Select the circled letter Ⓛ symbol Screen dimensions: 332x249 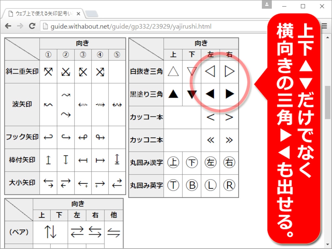[210, 185]
